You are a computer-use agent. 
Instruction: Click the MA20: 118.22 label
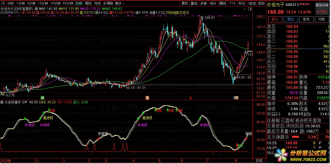[90, 9]
